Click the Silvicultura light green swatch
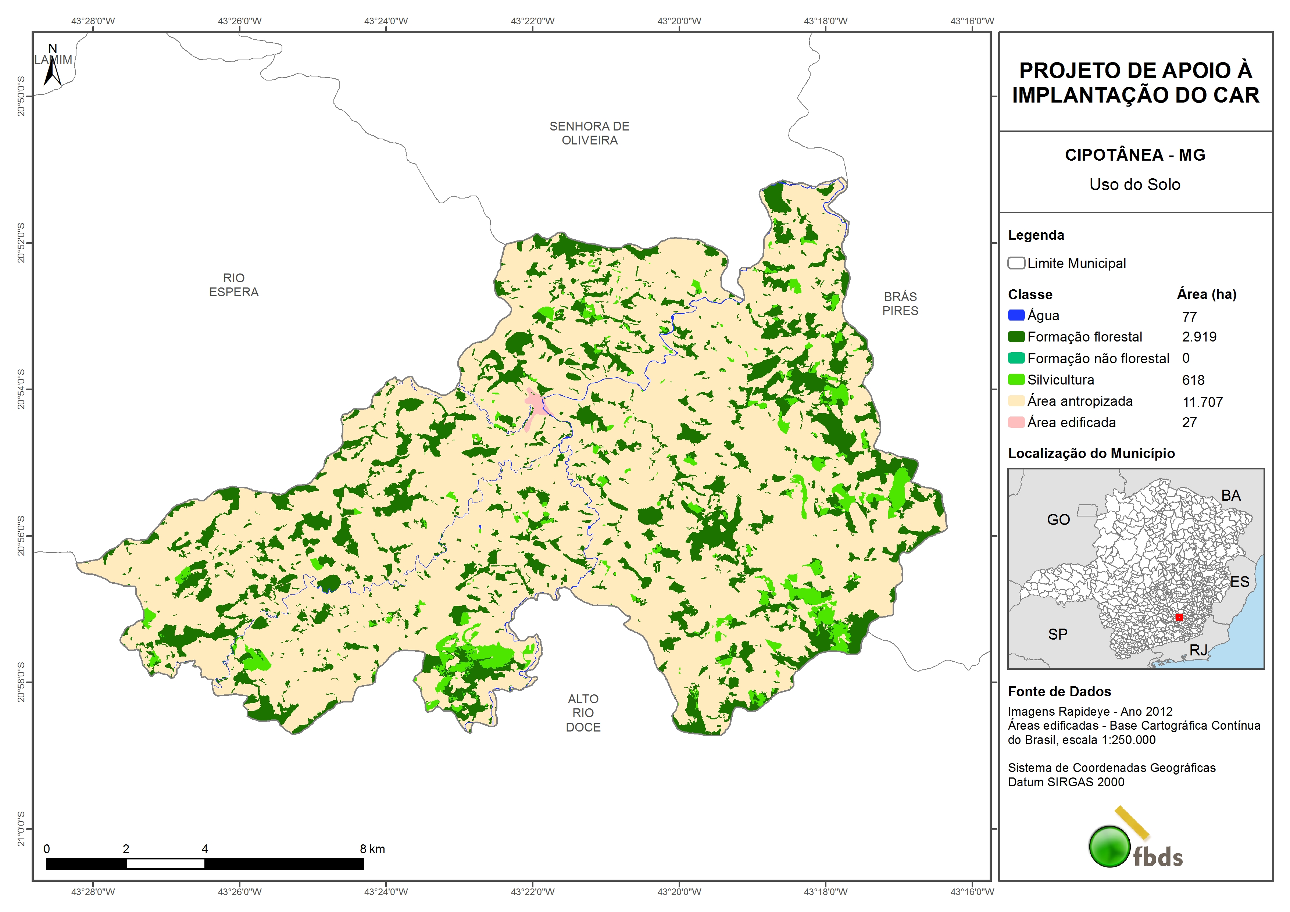The width and height of the screenshot is (1290, 912). click(1016, 379)
